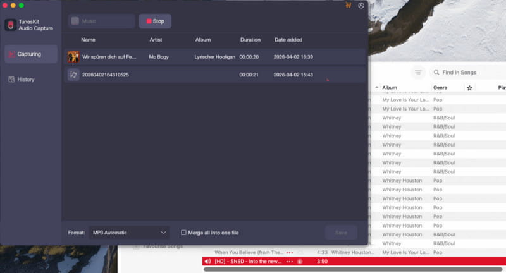Click the Date added column header
506x273 pixels.
(288, 40)
